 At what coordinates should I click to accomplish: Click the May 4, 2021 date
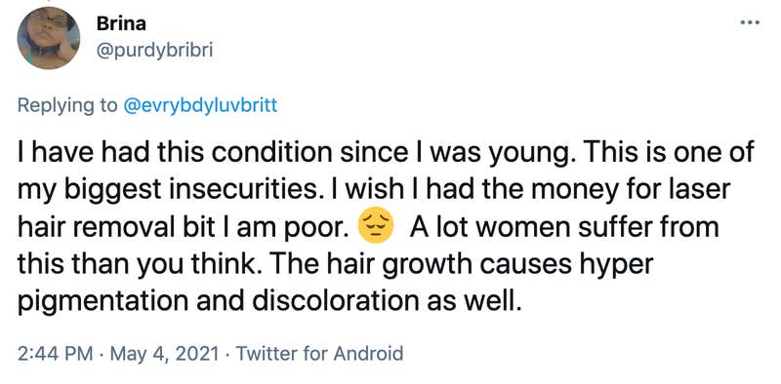coord(165,354)
